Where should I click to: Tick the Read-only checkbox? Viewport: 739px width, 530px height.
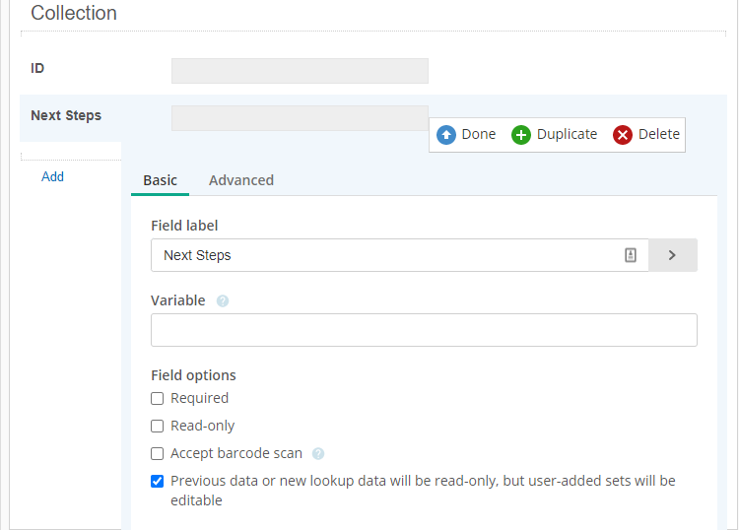point(157,426)
